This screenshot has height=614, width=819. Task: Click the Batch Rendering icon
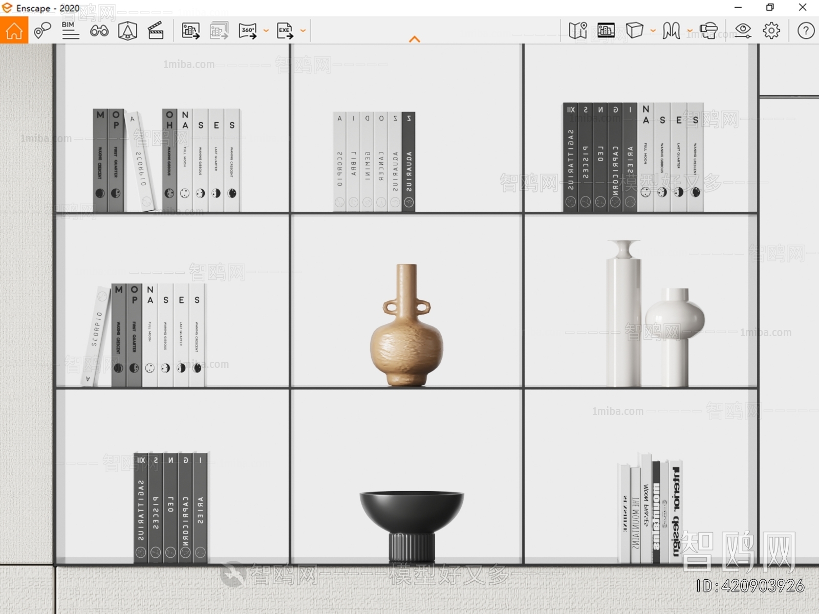click(219, 31)
